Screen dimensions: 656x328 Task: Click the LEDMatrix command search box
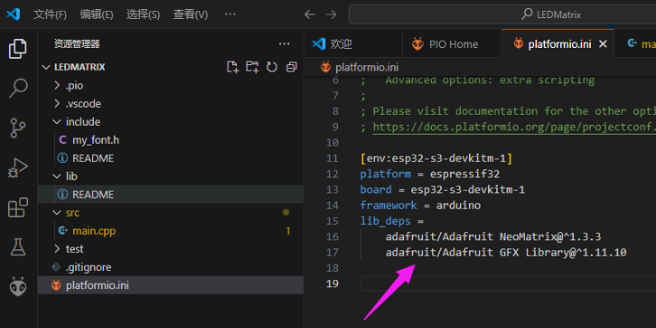click(x=502, y=14)
